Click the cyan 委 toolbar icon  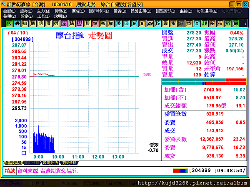click(119, 24)
